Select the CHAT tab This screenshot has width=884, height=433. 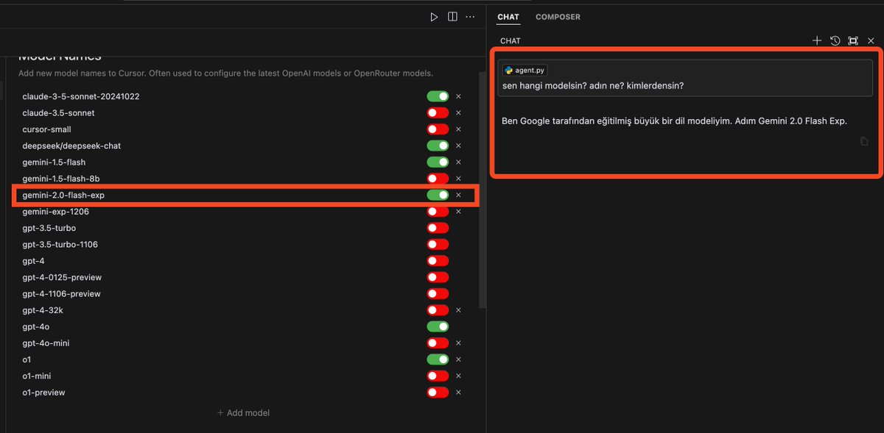click(508, 16)
